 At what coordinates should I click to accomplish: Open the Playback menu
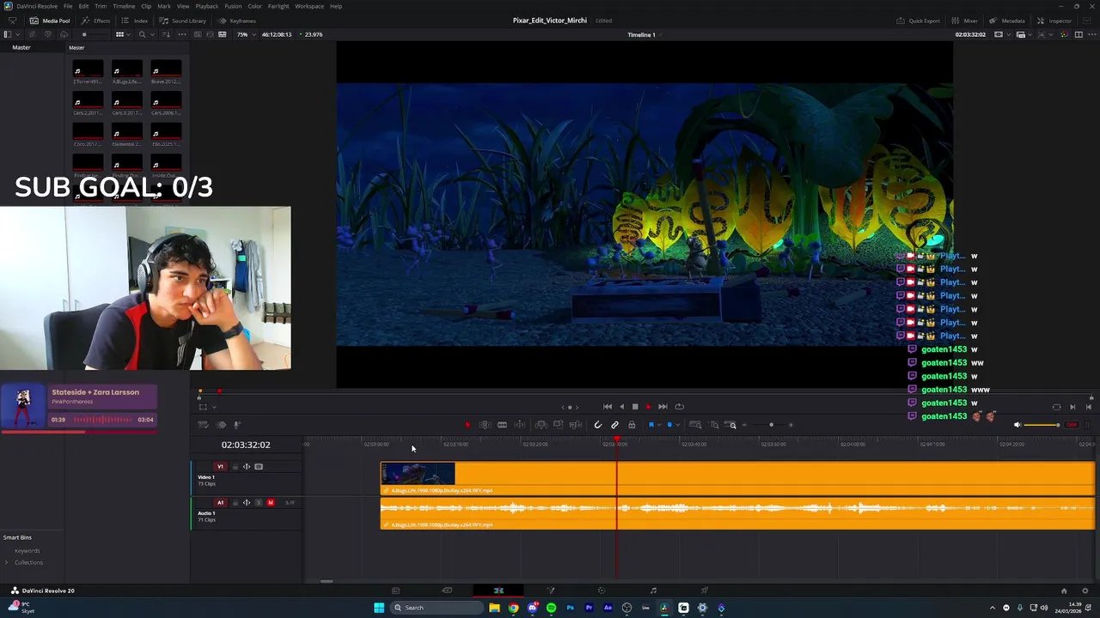(207, 6)
